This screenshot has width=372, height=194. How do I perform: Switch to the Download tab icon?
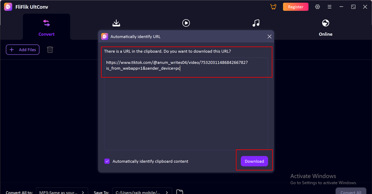[x=116, y=23]
